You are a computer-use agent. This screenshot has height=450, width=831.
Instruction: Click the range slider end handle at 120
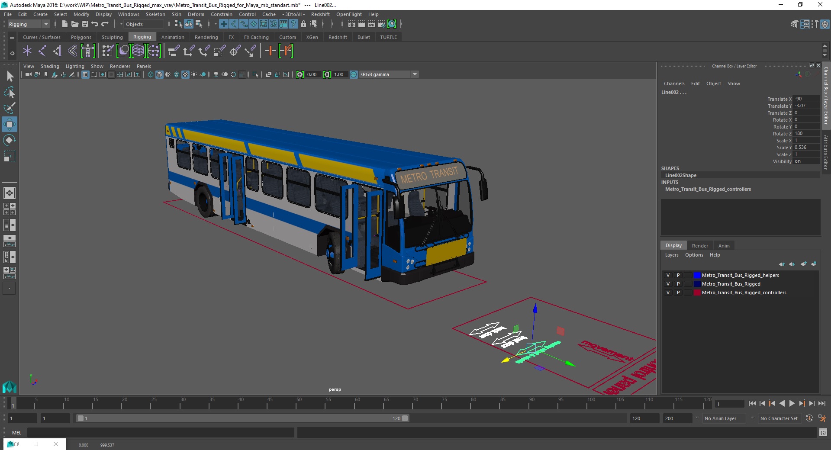pyautogui.click(x=405, y=418)
